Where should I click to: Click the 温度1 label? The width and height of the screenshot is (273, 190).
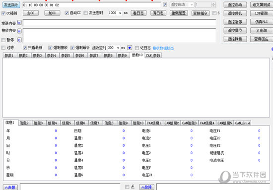tap(78, 138)
